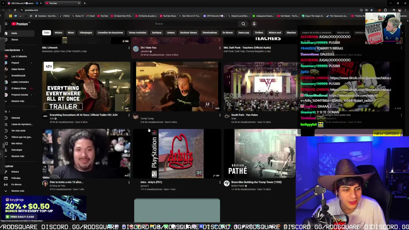Open options menu for Pelo te invito video
The height and width of the screenshot is (230, 409).
(x=129, y=182)
